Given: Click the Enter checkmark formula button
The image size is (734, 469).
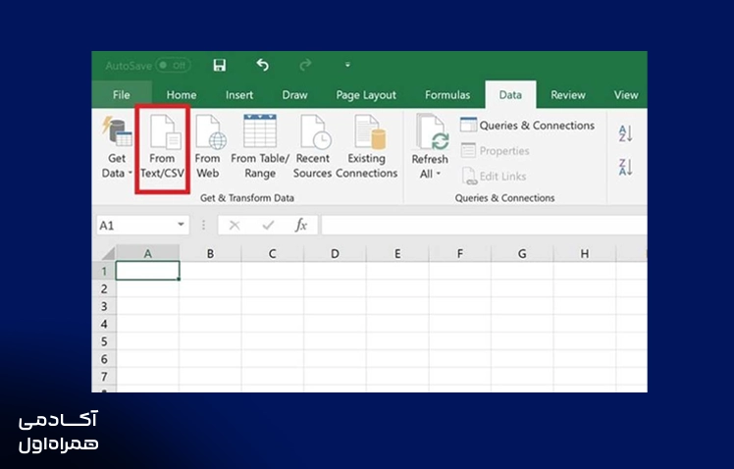Looking at the screenshot, I should [268, 226].
